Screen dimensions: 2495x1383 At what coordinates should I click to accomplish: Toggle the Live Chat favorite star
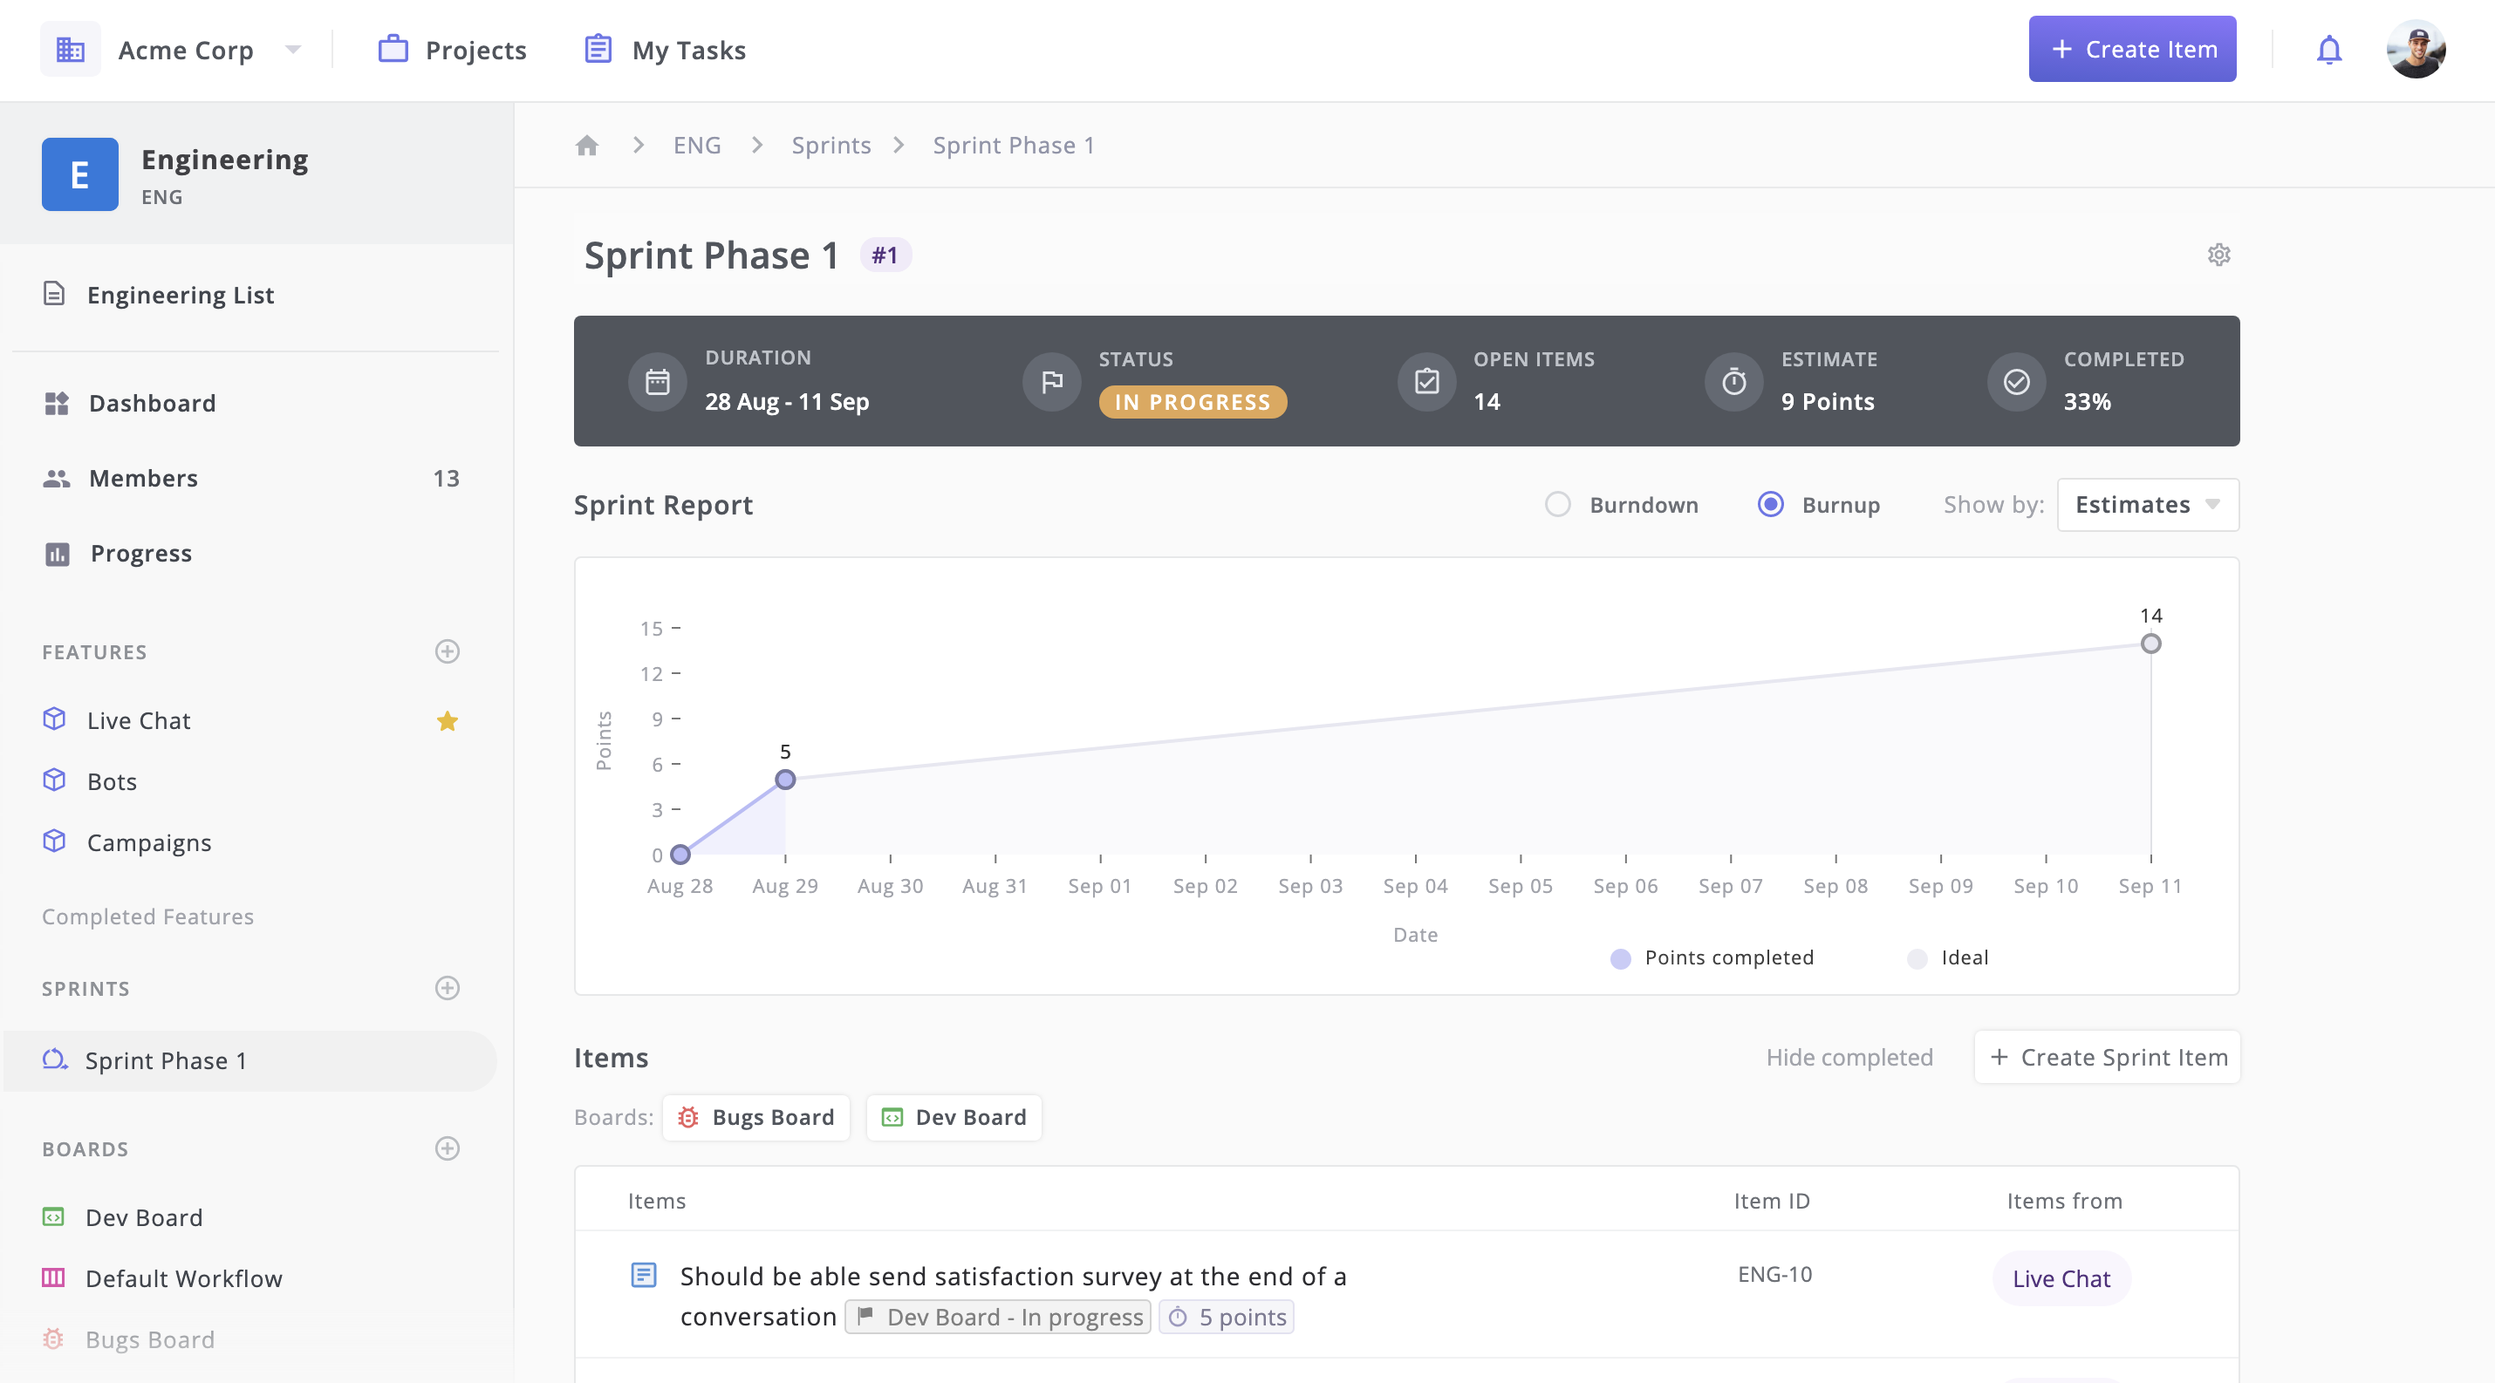pos(447,721)
